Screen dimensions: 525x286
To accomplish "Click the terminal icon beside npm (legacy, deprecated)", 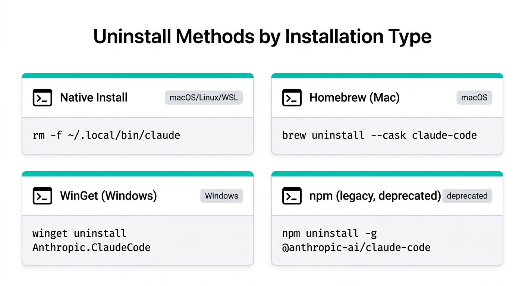I will point(292,196).
